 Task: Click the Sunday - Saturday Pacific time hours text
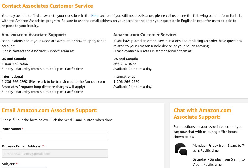pos(42,69)
